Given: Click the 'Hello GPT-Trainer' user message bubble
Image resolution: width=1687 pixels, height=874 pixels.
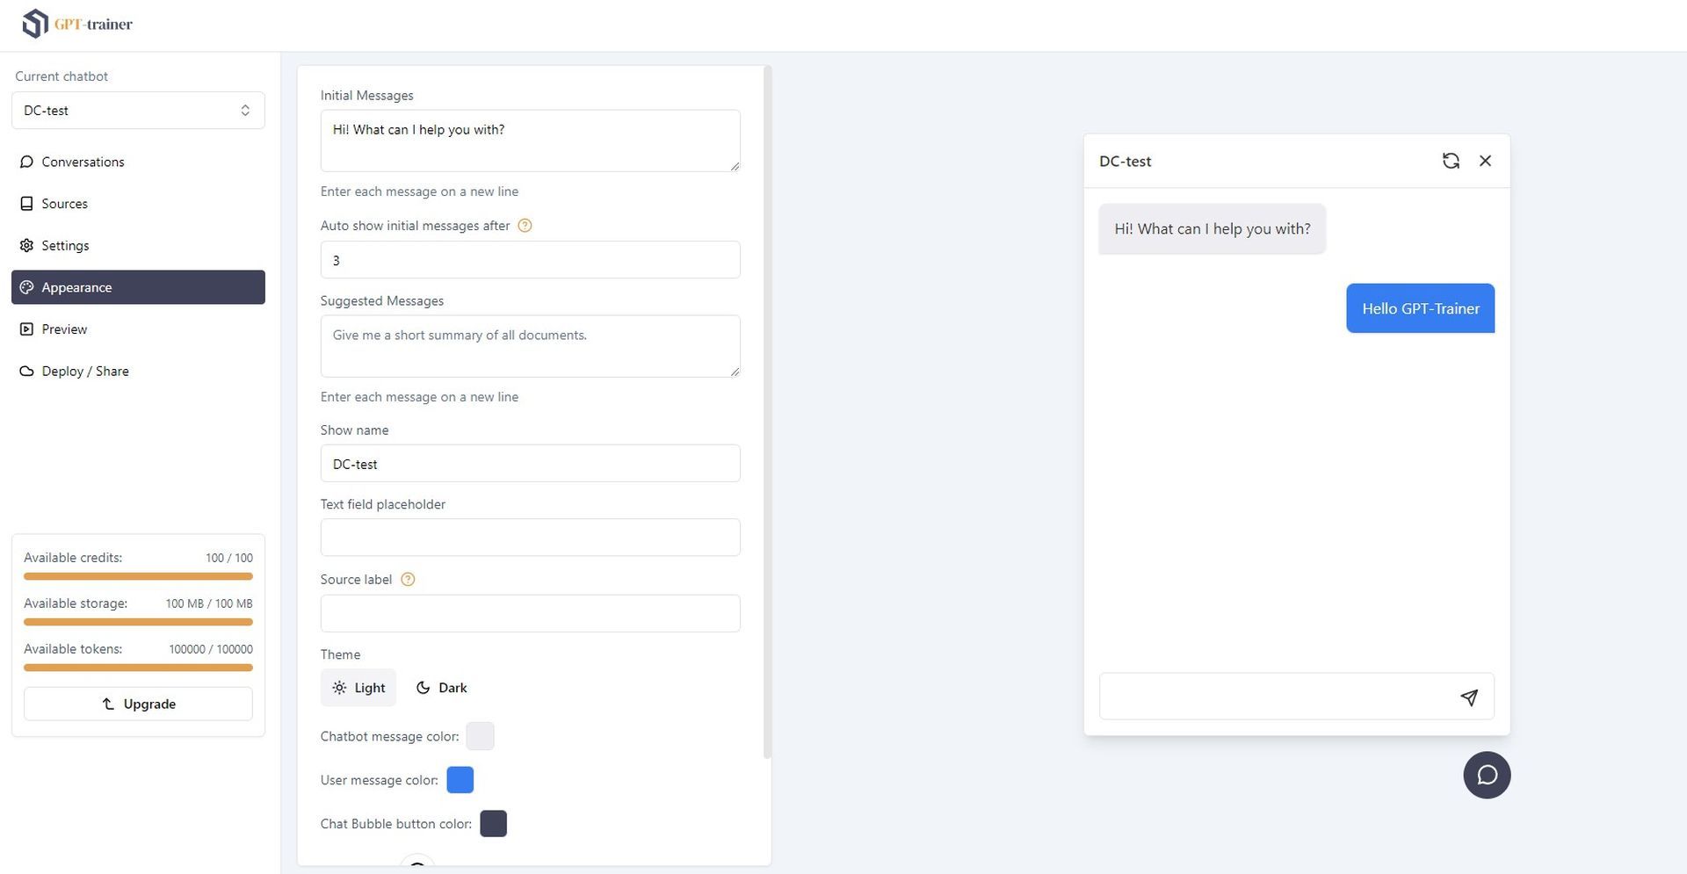Looking at the screenshot, I should (x=1420, y=308).
